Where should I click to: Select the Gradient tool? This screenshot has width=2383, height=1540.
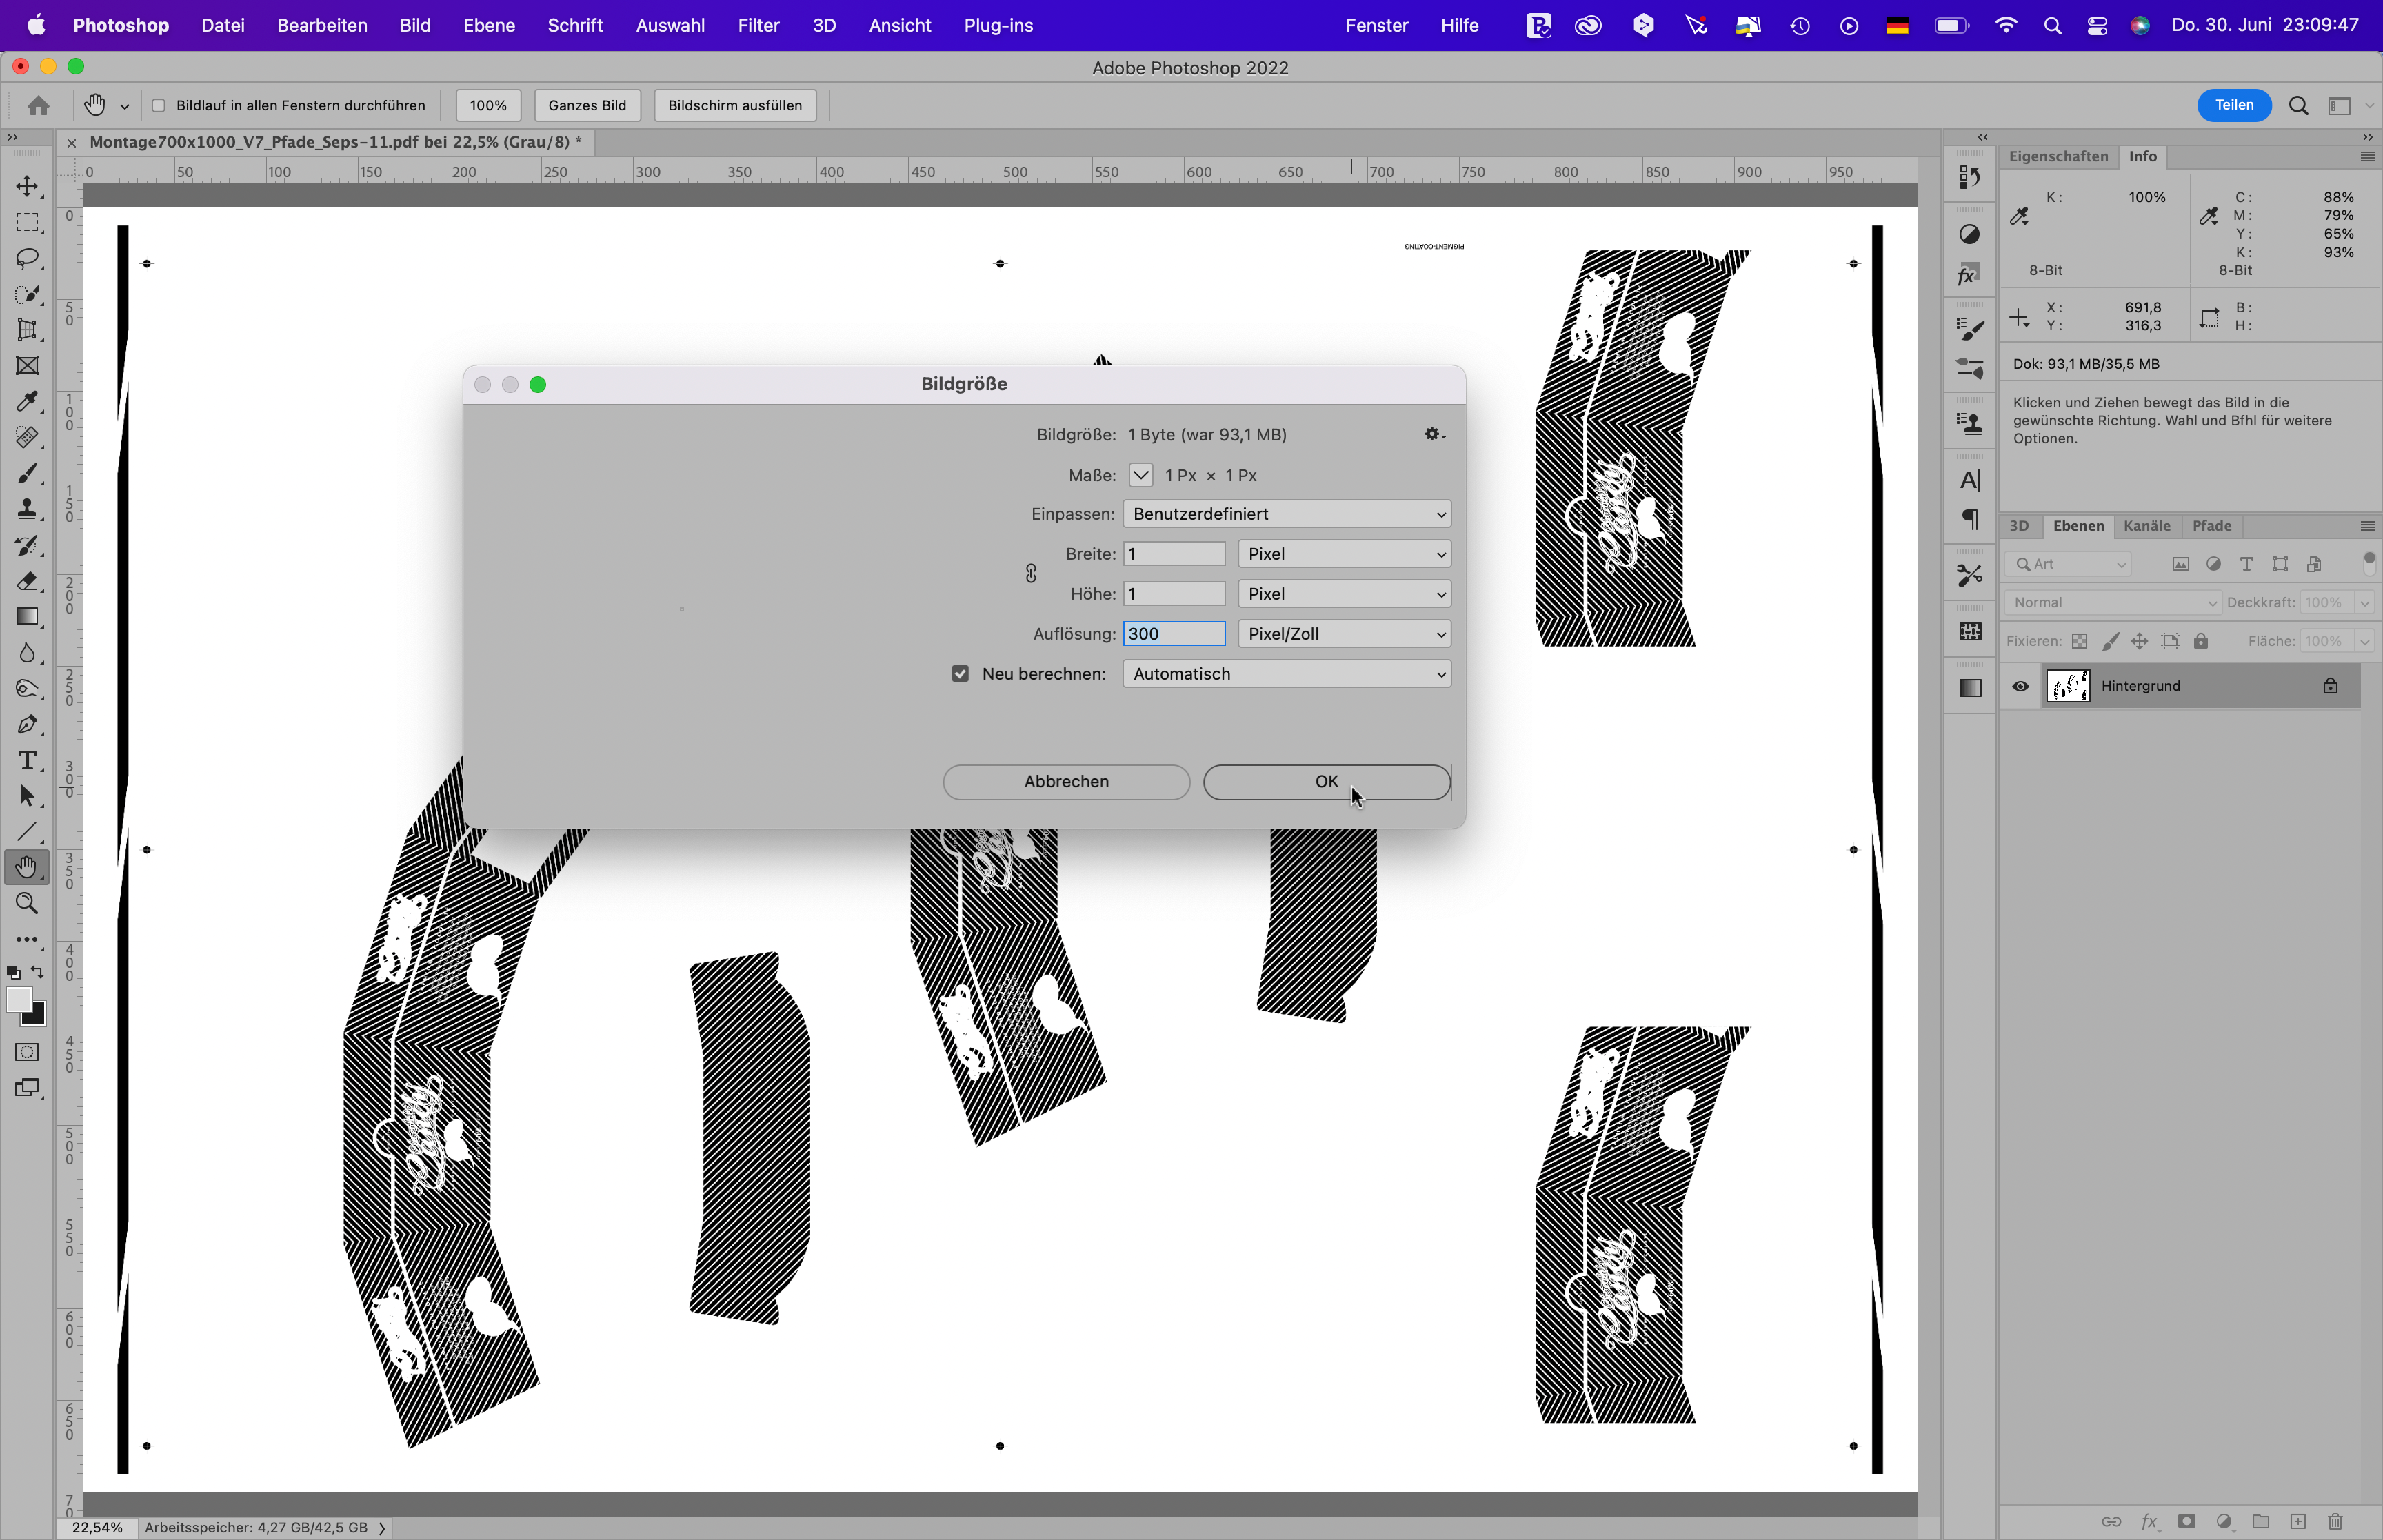27,617
